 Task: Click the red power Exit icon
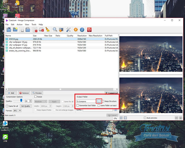pyautogui.click(x=89, y=29)
